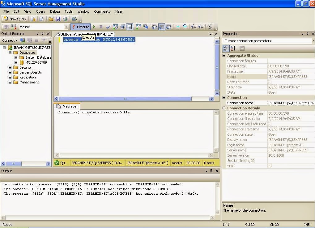Click Specify Values for Template Parameters icon
This screenshot has width=315, height=228.
[210, 27]
